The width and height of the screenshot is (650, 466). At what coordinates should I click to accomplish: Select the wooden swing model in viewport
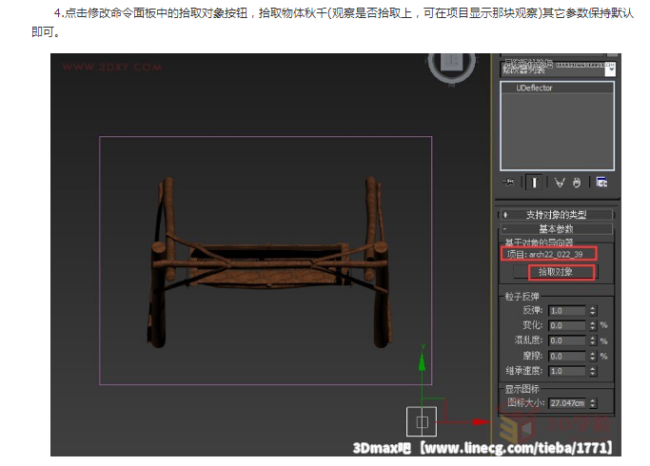(268, 263)
